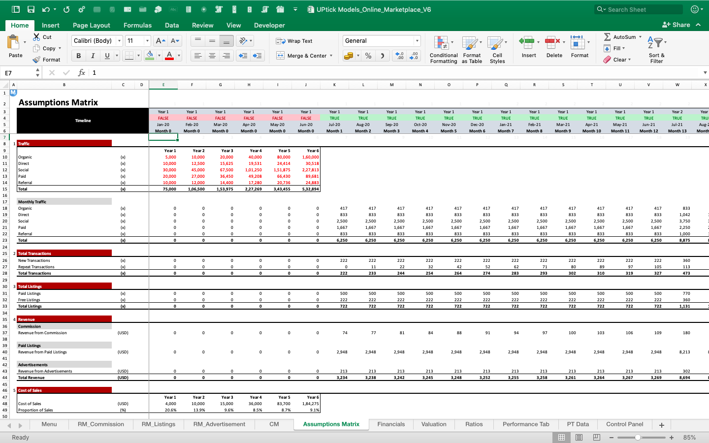Click the text orientation icon
Viewport: 709px width, 443px height.
(x=243, y=41)
